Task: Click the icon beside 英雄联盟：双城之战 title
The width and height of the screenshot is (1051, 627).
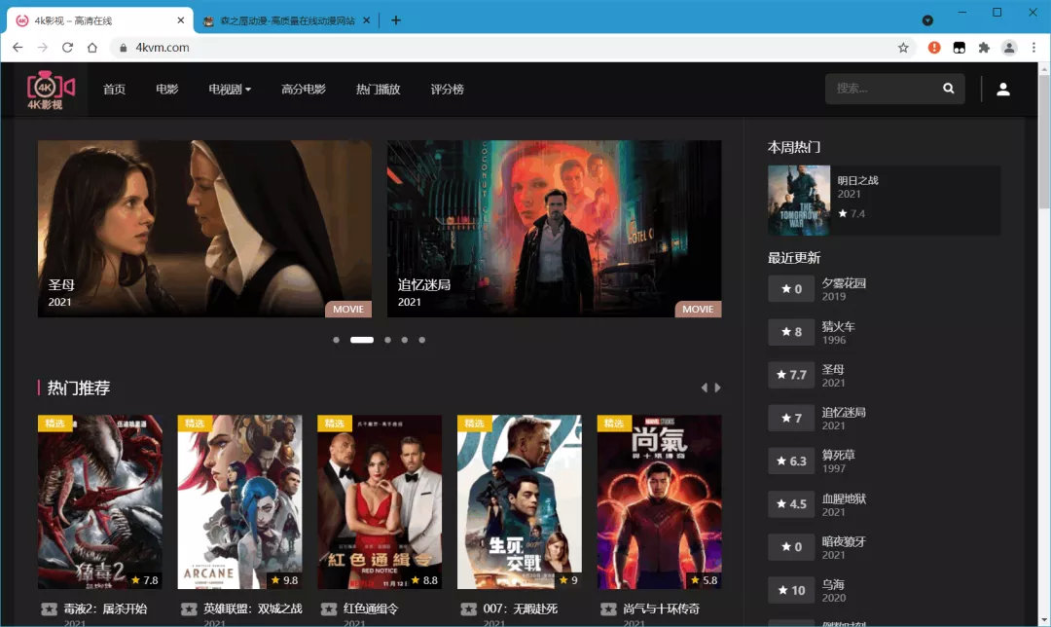Action: [x=189, y=609]
